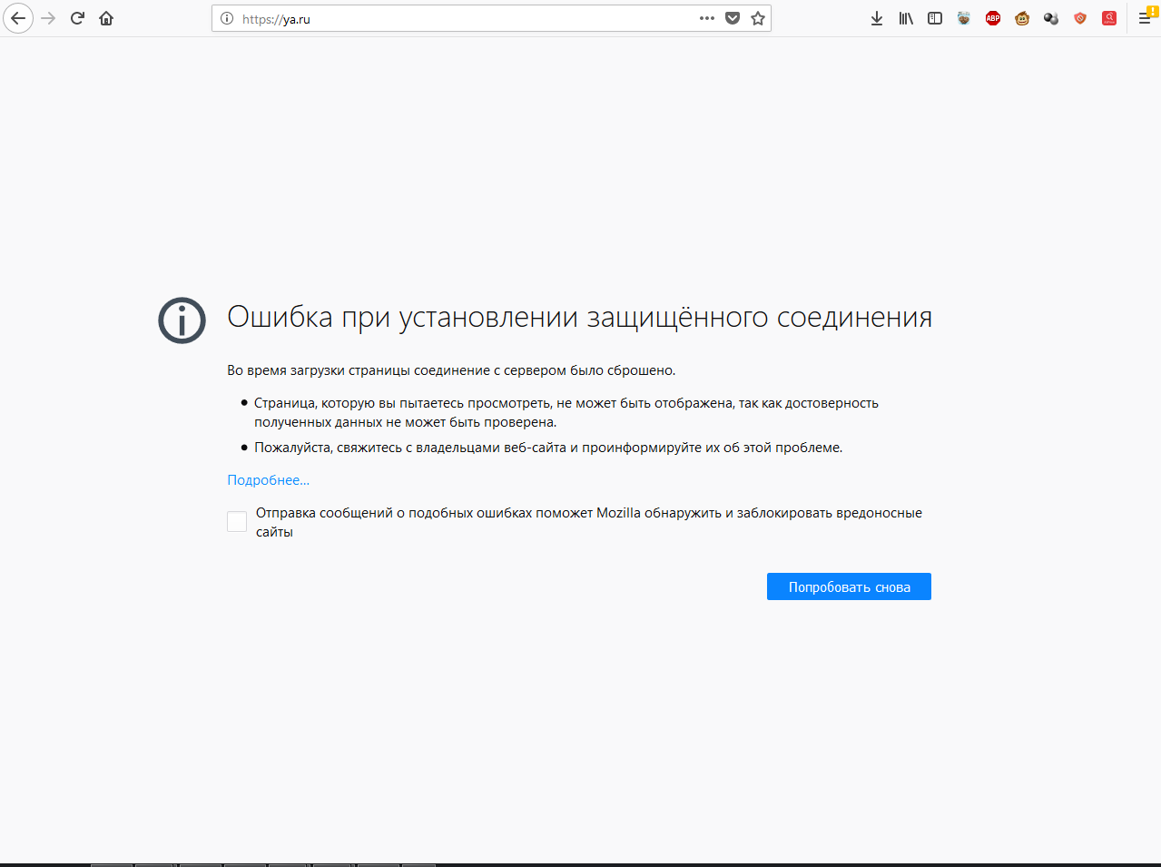Open the Подробнее link for error details
Viewport: 1161px width, 867px height.
(x=267, y=479)
